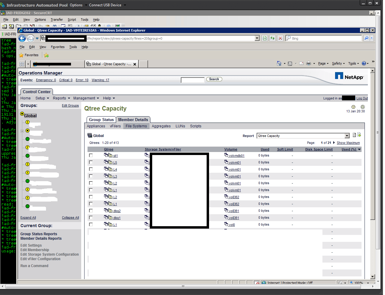
Task: Select the checkbox for qtree L5
Action: coord(91,163)
